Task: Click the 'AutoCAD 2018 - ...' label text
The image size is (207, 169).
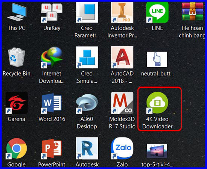Action: [122, 77]
